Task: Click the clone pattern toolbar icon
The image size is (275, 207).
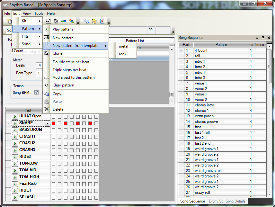Action: [56, 21]
